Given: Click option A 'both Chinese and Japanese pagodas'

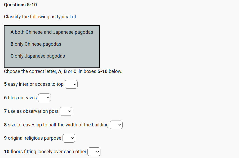Looking at the screenshot, I should click(52, 32).
